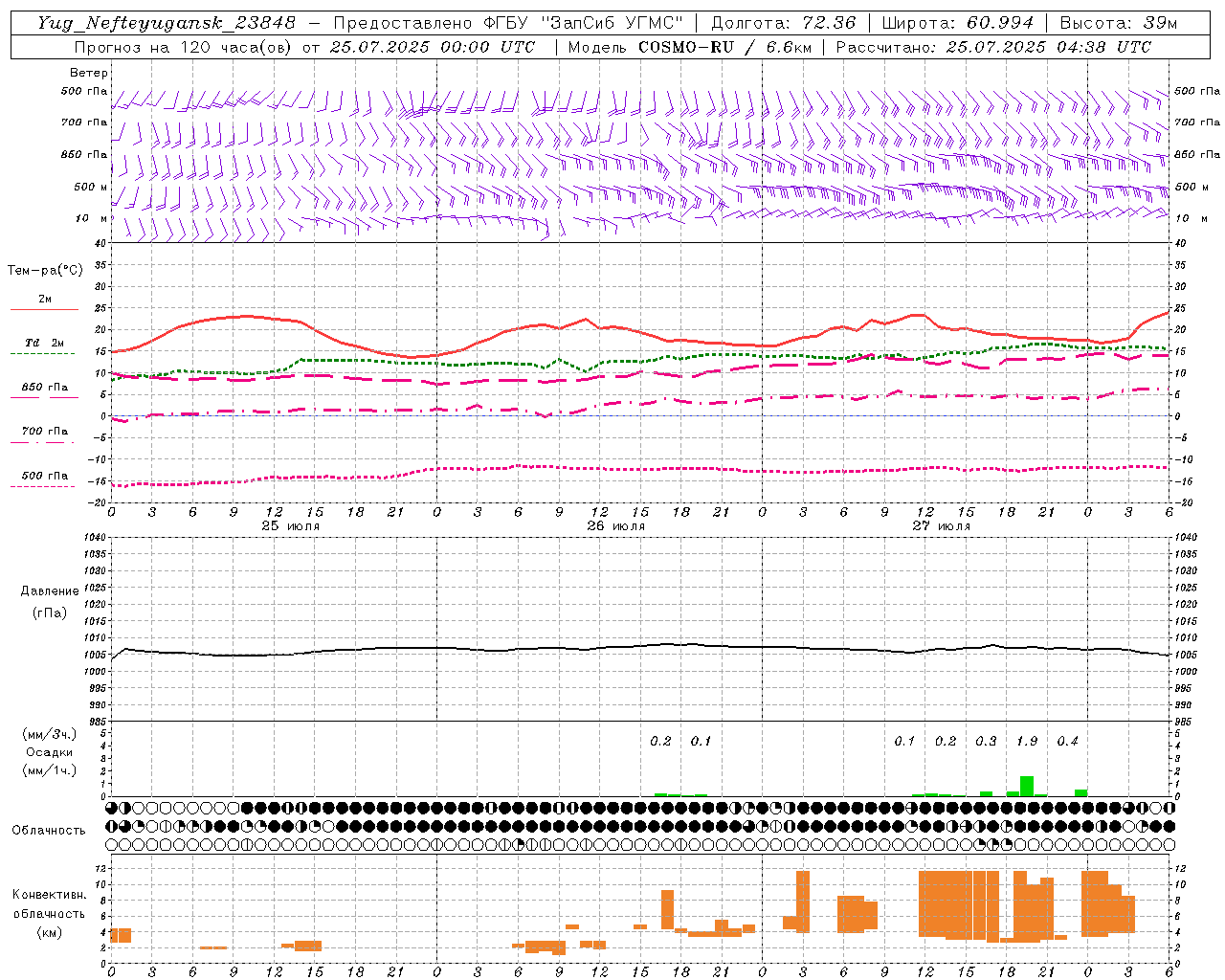Click the dashed 850 гПа temperature legend line
Screen dimensions: 1225x980
pyautogui.click(x=44, y=397)
